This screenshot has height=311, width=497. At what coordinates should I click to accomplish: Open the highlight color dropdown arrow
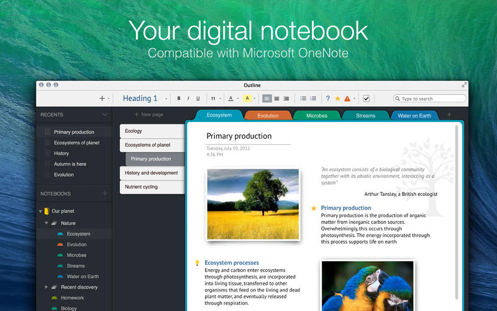pyautogui.click(x=254, y=98)
